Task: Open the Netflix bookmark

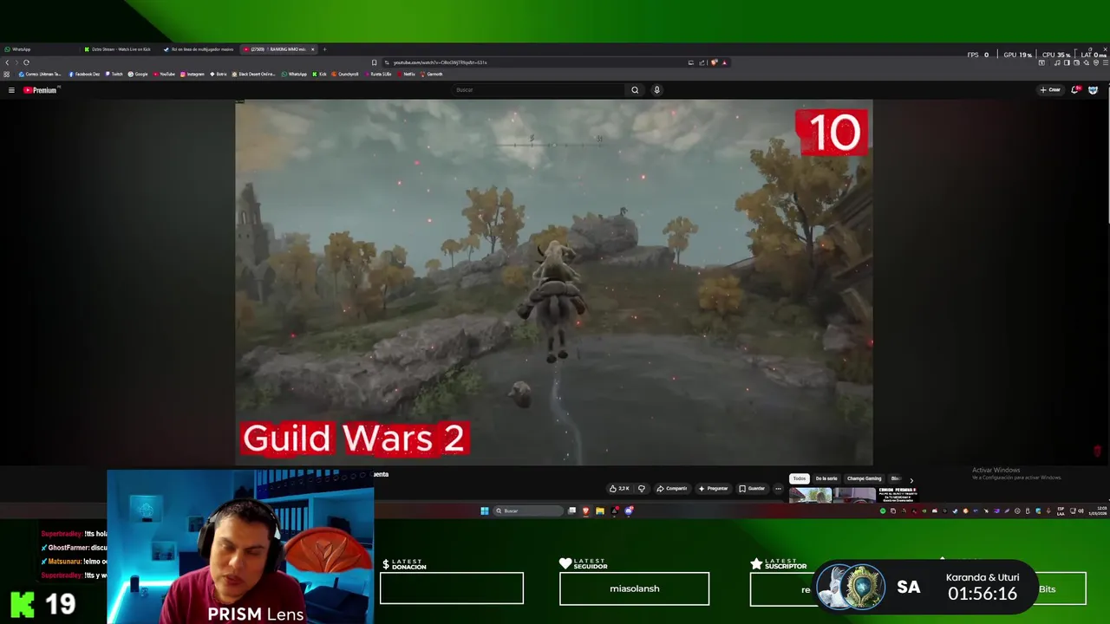Action: point(406,74)
